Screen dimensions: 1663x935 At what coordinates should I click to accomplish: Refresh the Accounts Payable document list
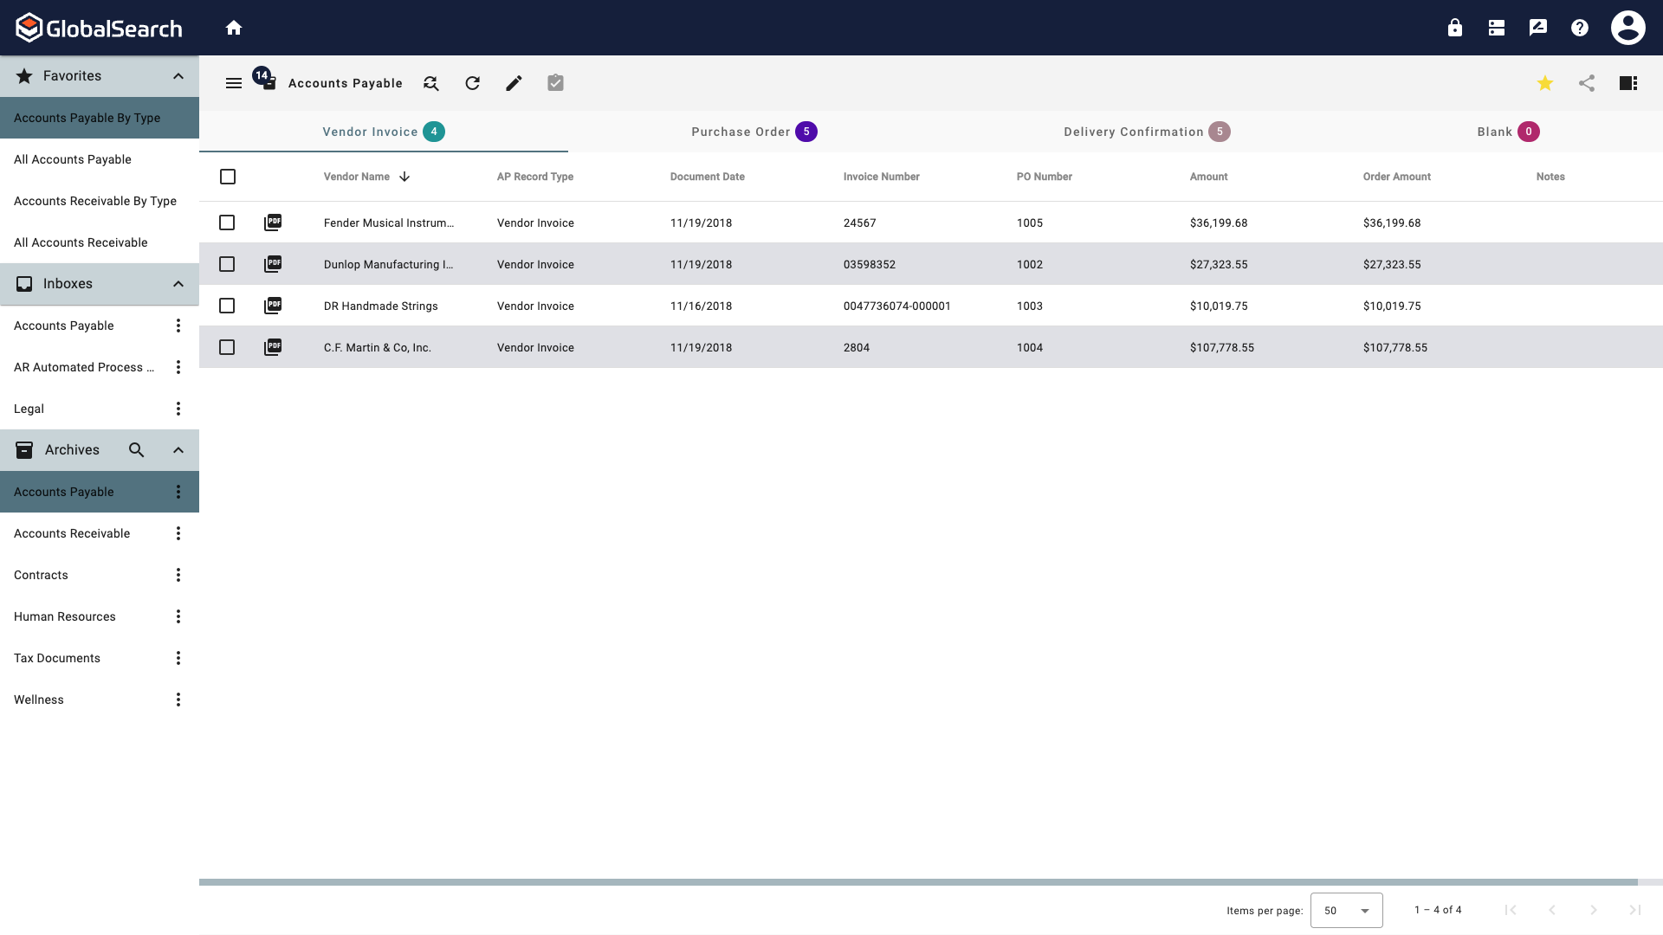(x=472, y=83)
